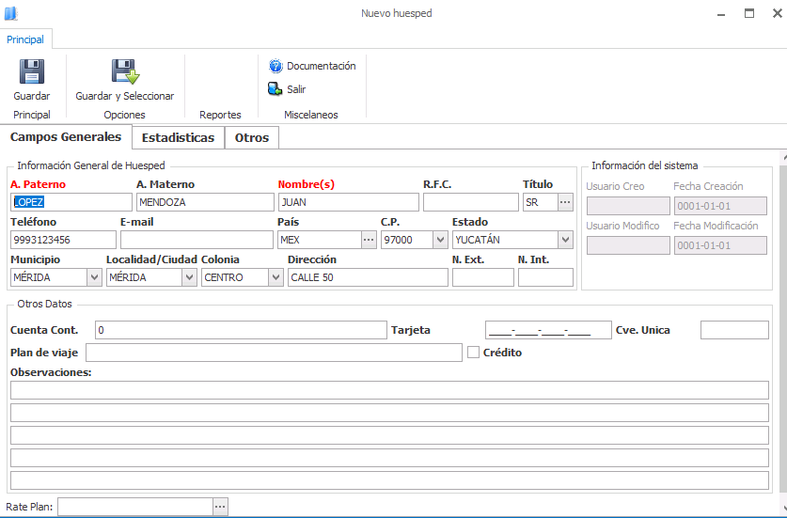Image resolution: width=787 pixels, height=518 pixels.
Task: Click the C.P. combo showing 97000
Action: [414, 240]
